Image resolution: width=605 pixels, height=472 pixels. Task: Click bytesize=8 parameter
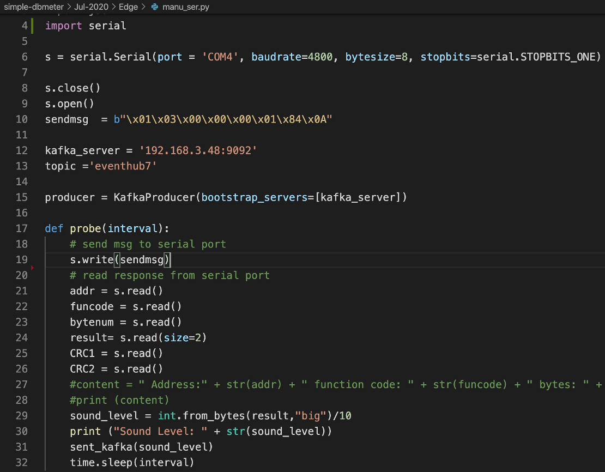point(377,57)
